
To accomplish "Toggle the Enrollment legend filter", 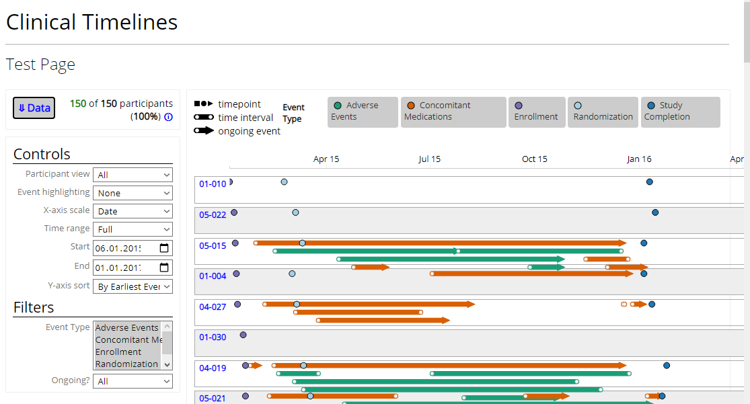I will click(x=536, y=112).
